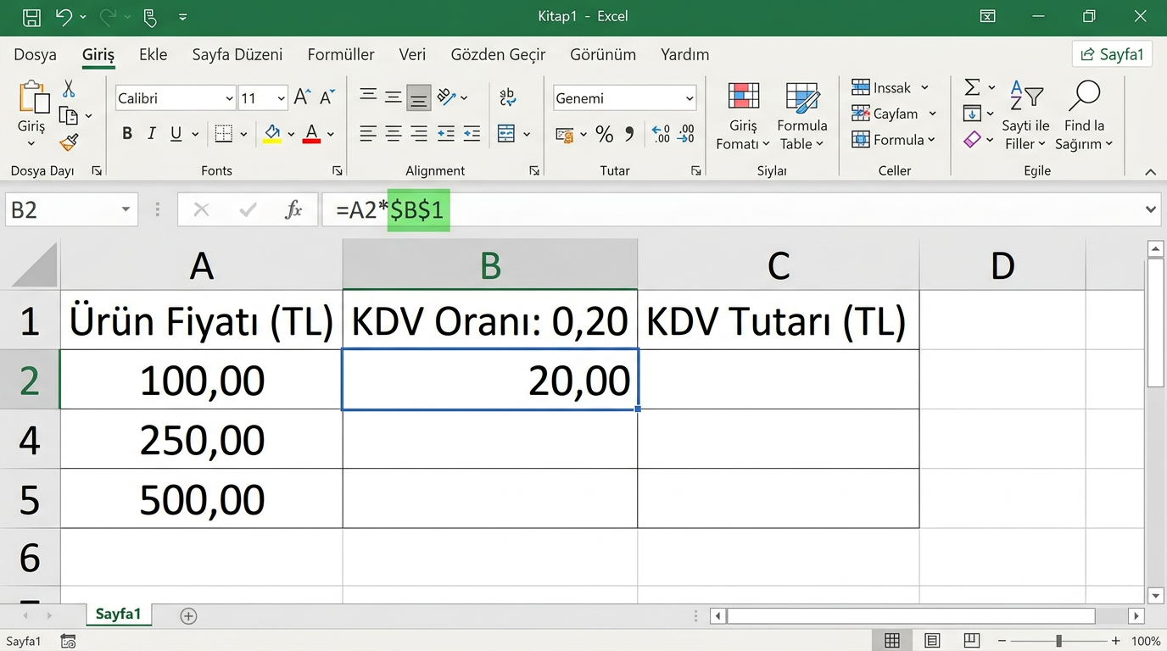Toggle bottom align button
Screen dimensions: 1167x651
418,98
